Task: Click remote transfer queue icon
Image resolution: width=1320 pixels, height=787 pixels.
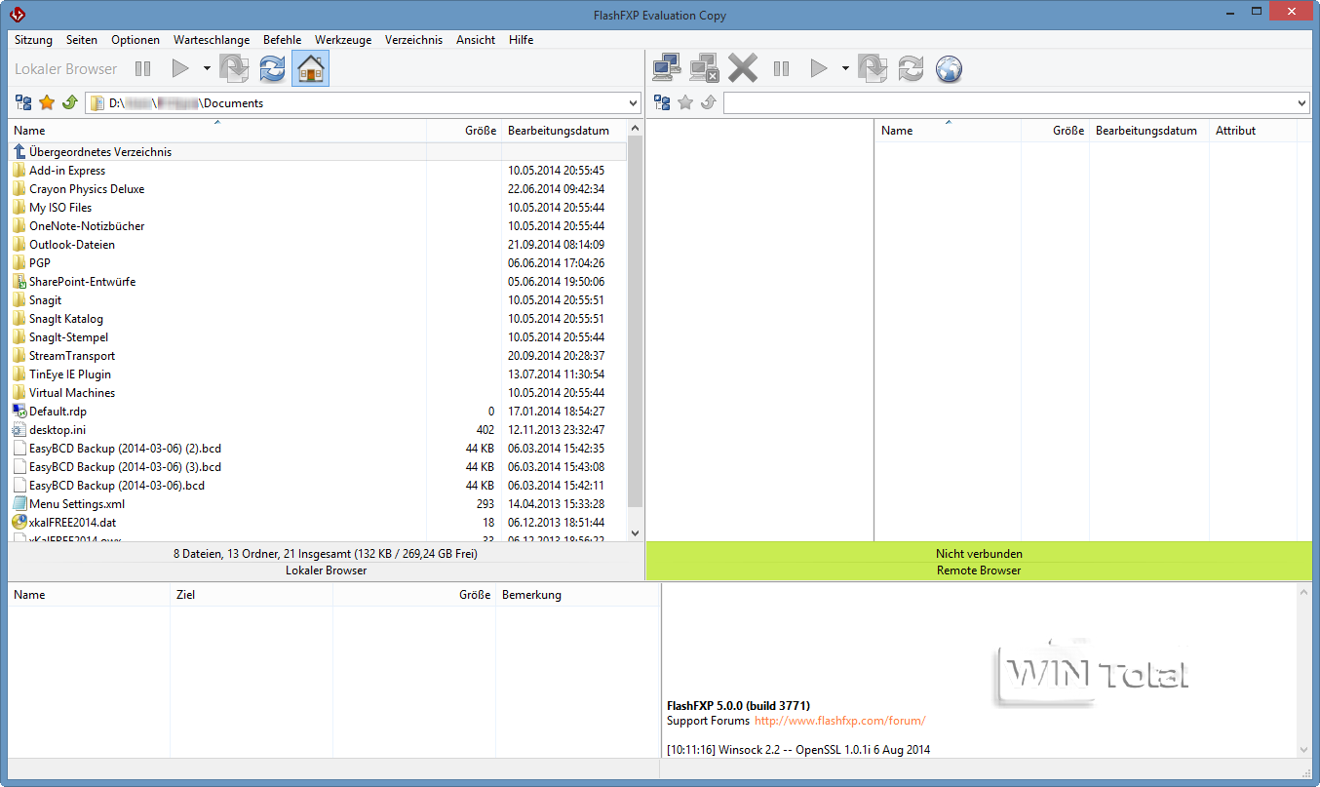Action: (x=874, y=68)
